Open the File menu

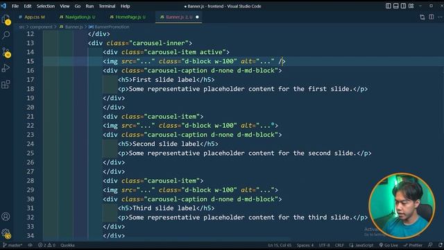15,6
